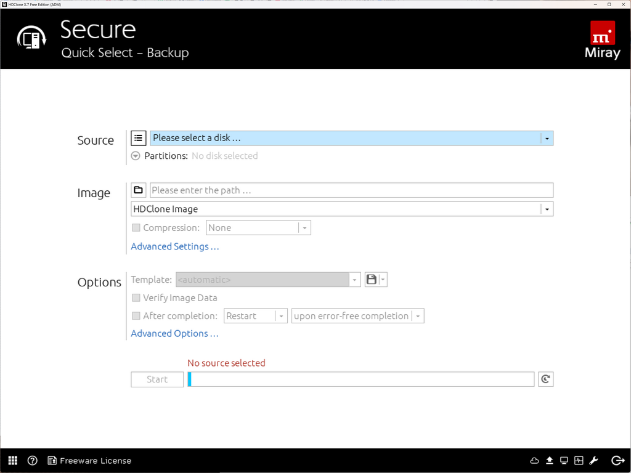Click the Template label text

152,280
